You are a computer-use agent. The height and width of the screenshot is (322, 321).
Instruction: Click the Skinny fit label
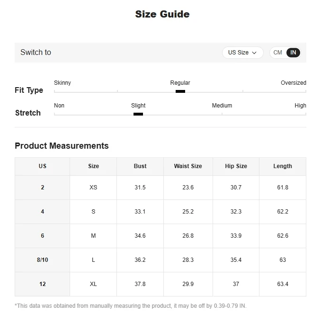62,83
